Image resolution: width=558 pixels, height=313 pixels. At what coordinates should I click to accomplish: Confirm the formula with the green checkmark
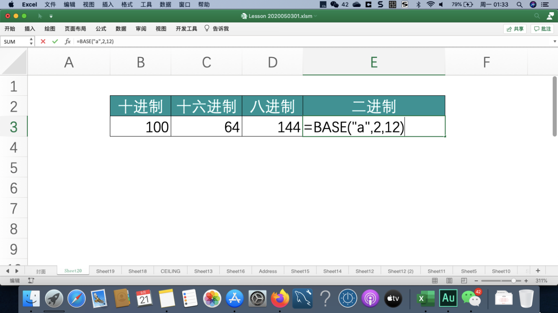point(55,41)
